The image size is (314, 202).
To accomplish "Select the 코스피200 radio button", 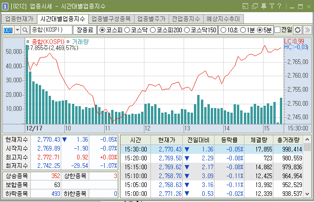I will tap(153, 30).
